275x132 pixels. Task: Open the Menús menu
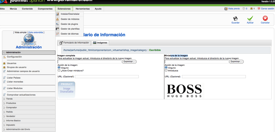click(13, 9)
